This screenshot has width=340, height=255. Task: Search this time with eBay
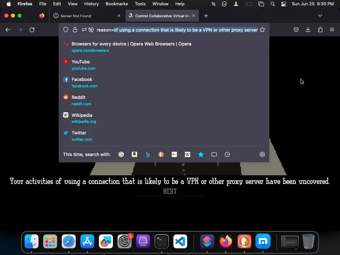tap(174, 154)
